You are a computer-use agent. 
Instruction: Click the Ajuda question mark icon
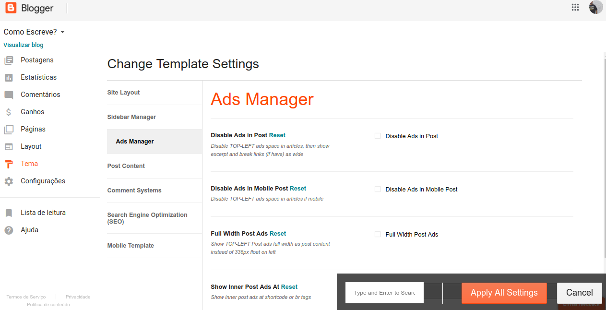pyautogui.click(x=9, y=230)
